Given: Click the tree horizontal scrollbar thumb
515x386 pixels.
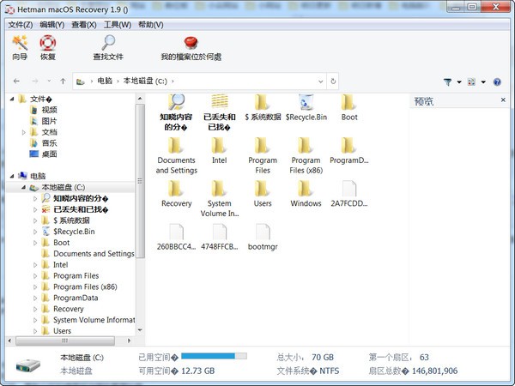Looking at the screenshot, I should pyautogui.click(x=65, y=341).
